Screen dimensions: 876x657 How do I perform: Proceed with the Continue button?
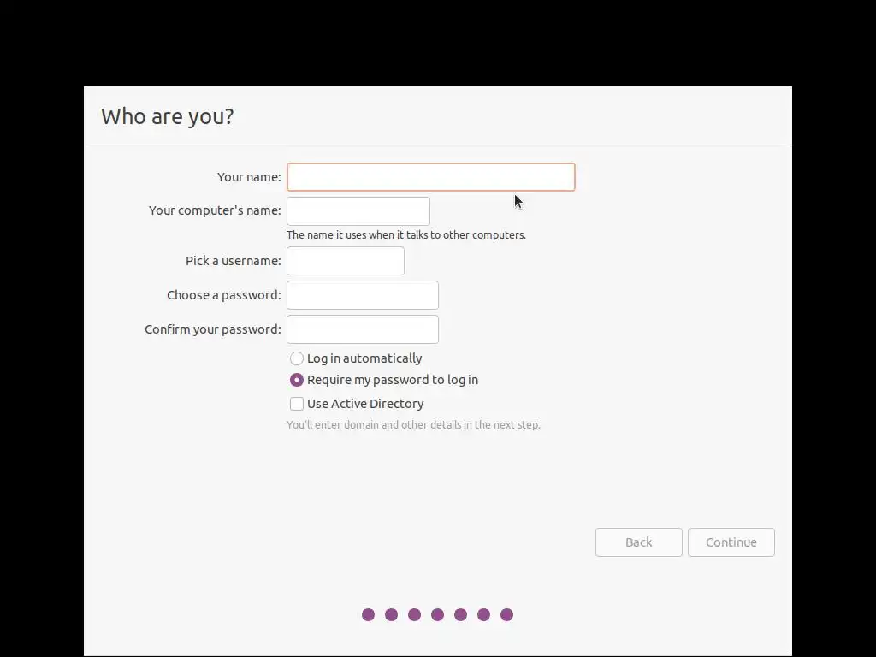(731, 542)
